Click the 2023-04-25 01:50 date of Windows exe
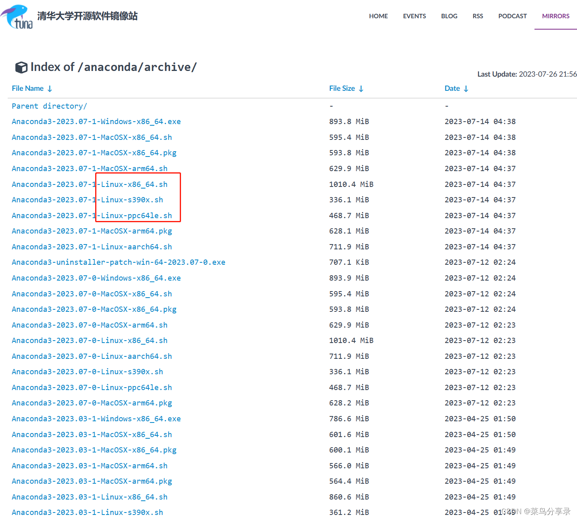 coord(480,419)
